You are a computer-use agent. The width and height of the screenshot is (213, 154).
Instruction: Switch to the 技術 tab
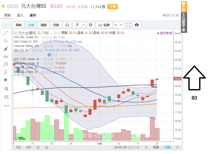click(7, 15)
